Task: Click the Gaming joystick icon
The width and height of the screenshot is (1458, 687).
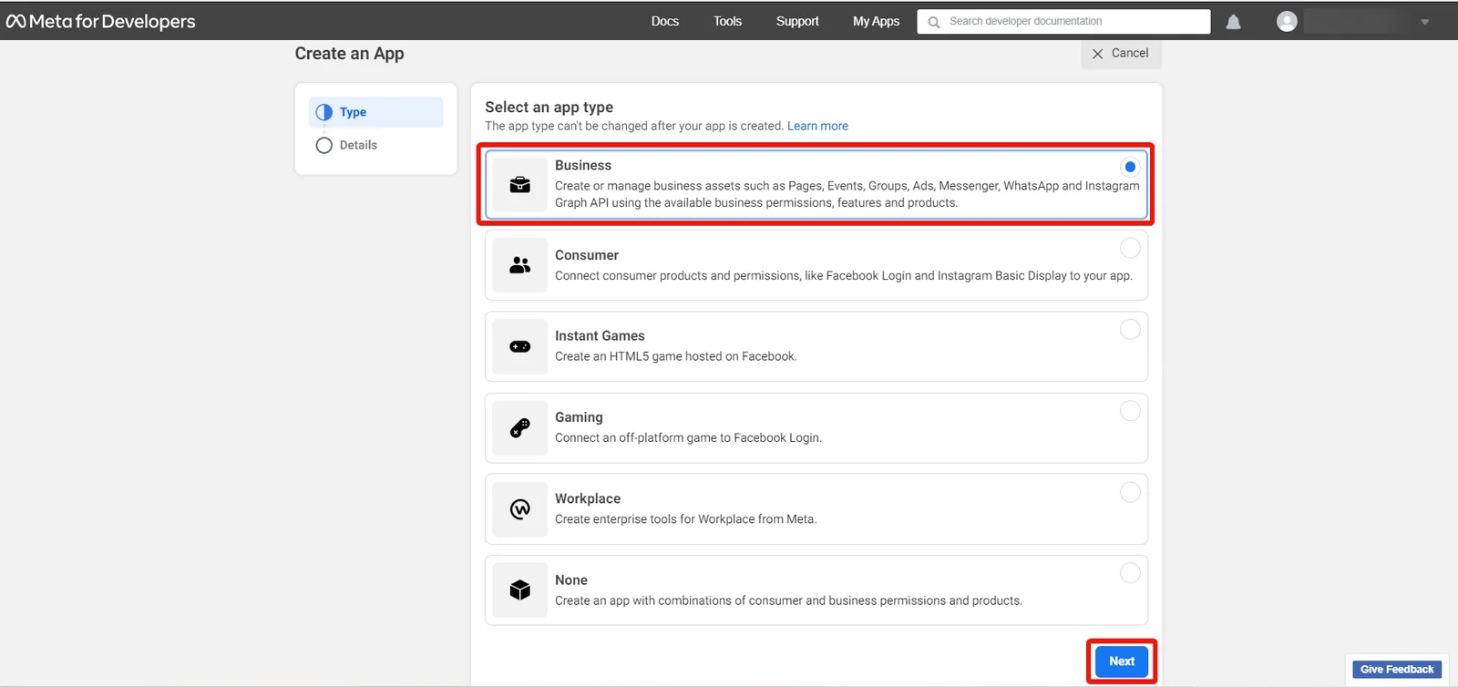Action: [520, 428]
